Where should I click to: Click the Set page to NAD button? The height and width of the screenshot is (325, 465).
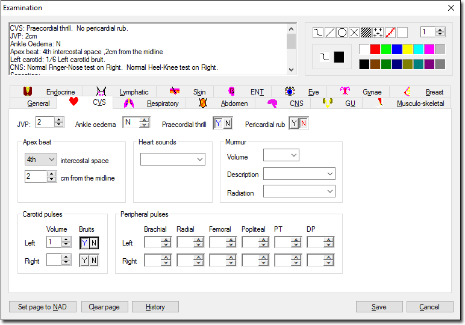point(42,306)
